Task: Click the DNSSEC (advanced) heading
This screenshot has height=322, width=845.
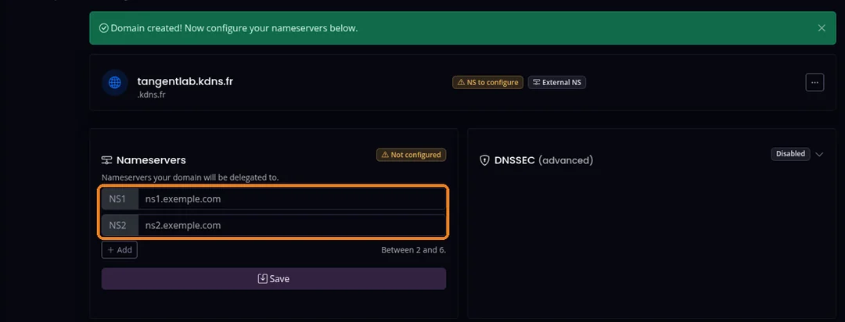Action: pyautogui.click(x=544, y=160)
